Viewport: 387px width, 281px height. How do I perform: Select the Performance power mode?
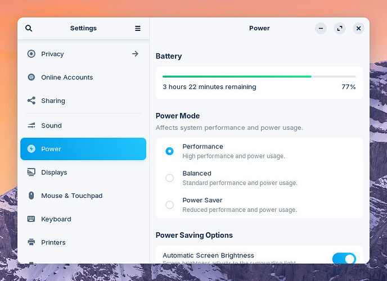pos(169,151)
